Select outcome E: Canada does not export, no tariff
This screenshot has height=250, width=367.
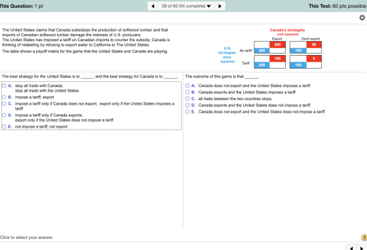pos(187,112)
